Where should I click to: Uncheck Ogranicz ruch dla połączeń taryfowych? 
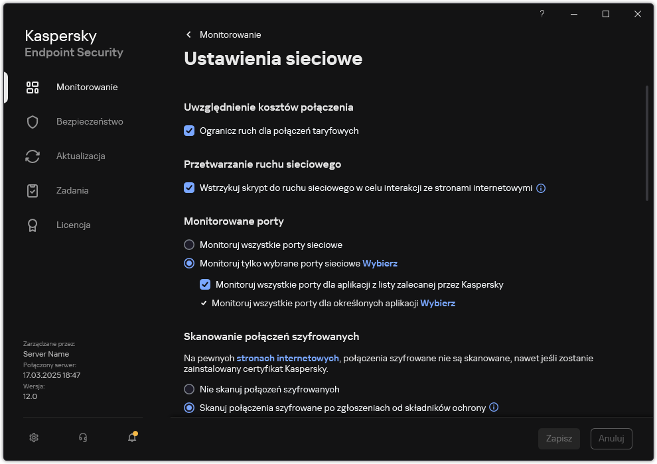[x=189, y=131]
